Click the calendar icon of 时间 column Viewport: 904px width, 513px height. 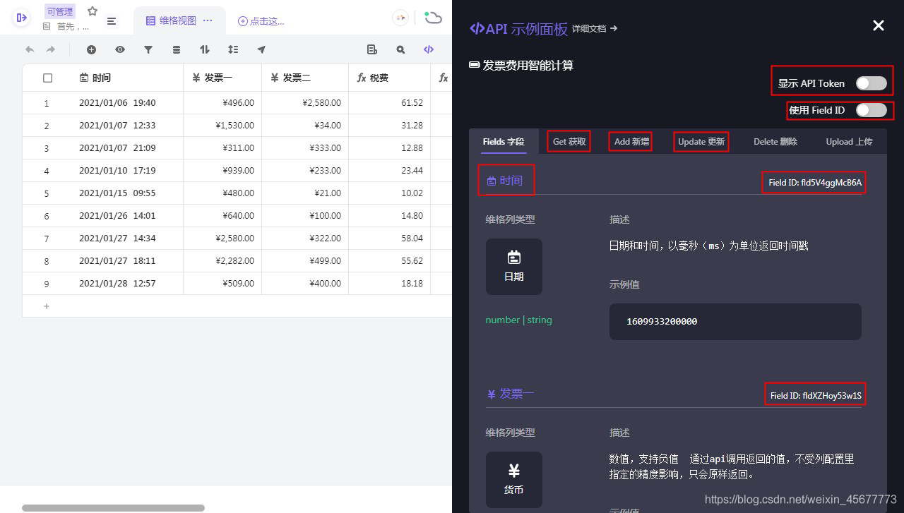84,78
